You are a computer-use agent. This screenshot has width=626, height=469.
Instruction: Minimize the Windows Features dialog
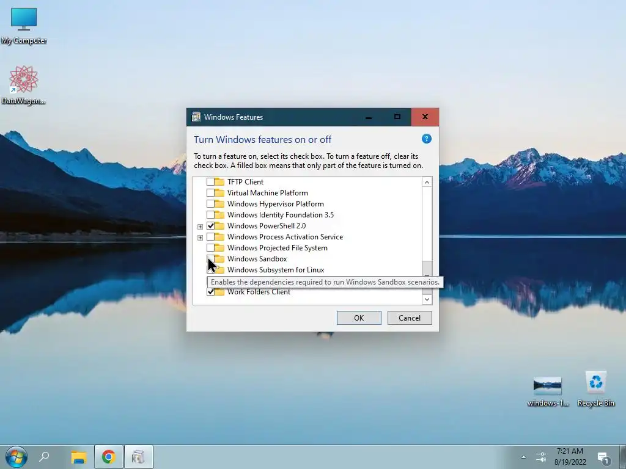[x=369, y=117]
